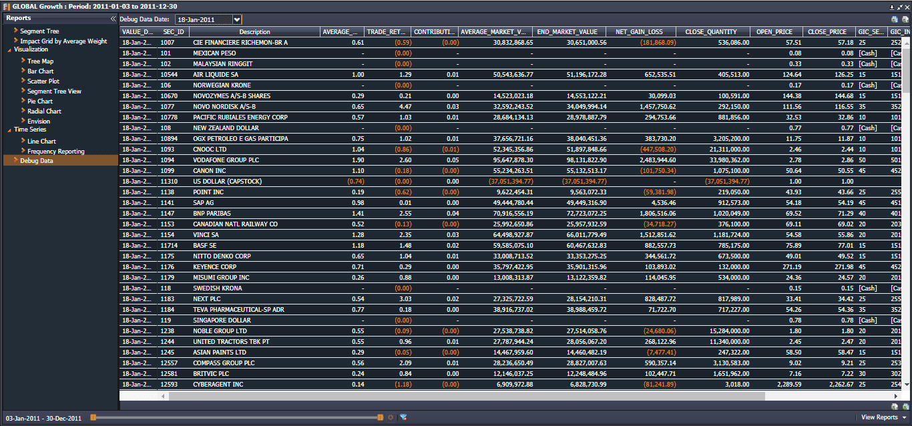Click the grey Excel export icon below the grid
Image resolution: width=912 pixels, height=426 pixels.
895,406
